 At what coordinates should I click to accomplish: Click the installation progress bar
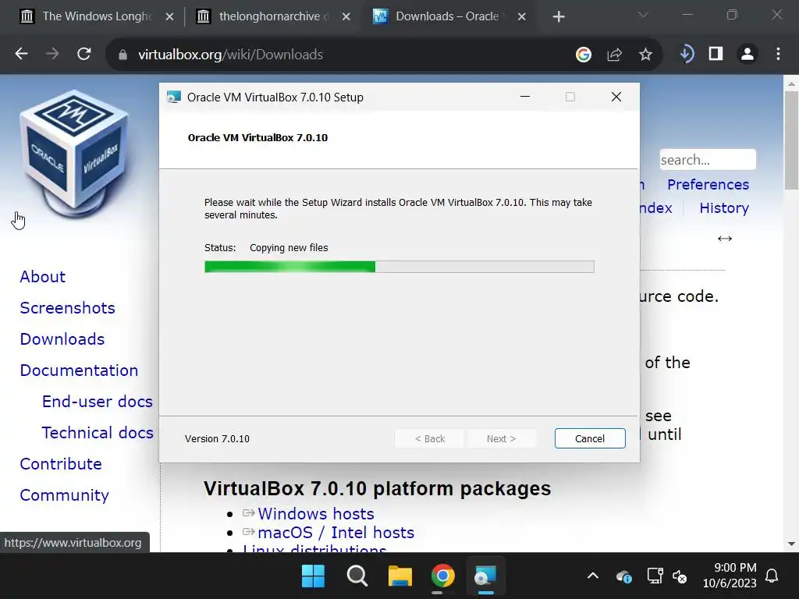click(399, 267)
